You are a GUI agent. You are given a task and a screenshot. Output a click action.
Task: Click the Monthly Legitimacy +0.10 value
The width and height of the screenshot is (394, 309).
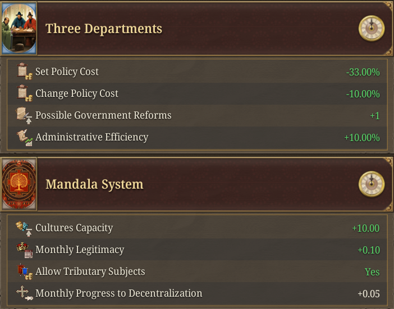pos(369,250)
